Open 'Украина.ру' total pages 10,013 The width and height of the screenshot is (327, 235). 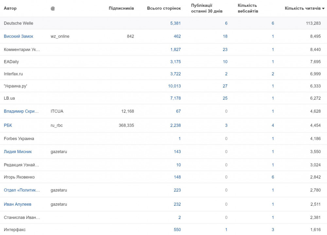174,86
